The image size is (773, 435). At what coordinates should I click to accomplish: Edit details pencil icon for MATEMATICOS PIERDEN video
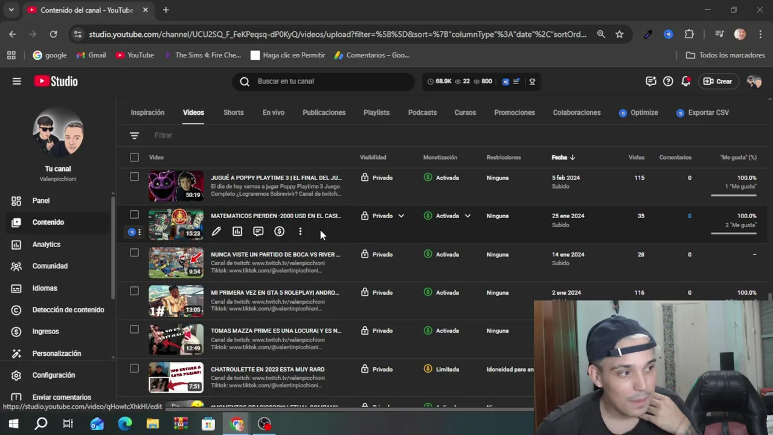pyautogui.click(x=216, y=231)
